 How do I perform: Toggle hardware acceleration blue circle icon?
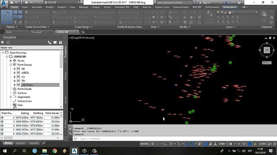coord(250,144)
